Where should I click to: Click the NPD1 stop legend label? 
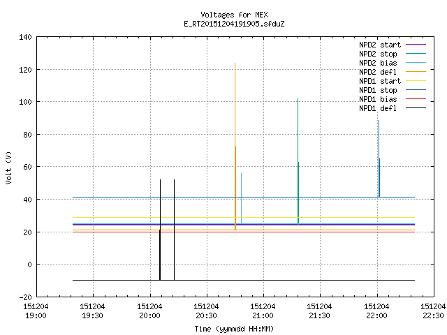tap(378, 90)
